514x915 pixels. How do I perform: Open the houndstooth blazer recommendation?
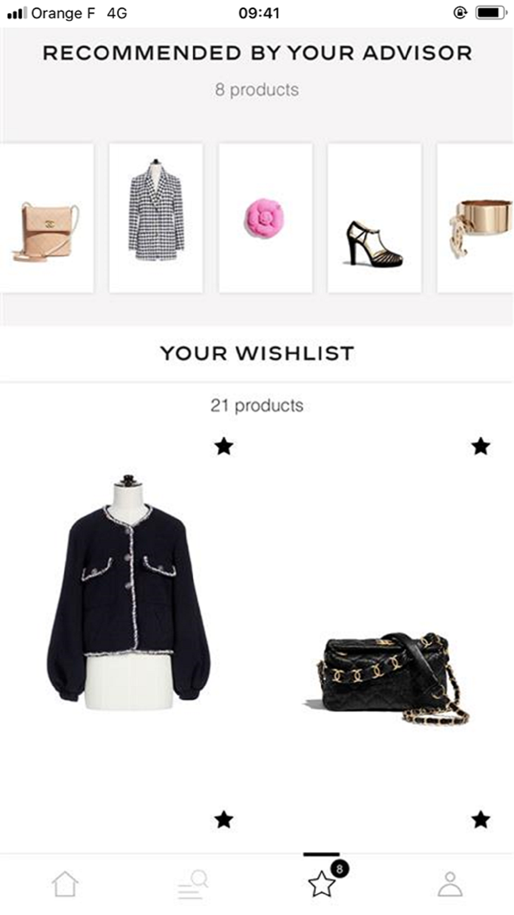point(156,218)
